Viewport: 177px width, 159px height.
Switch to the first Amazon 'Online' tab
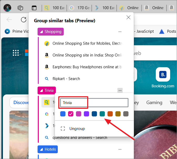click(154, 8)
